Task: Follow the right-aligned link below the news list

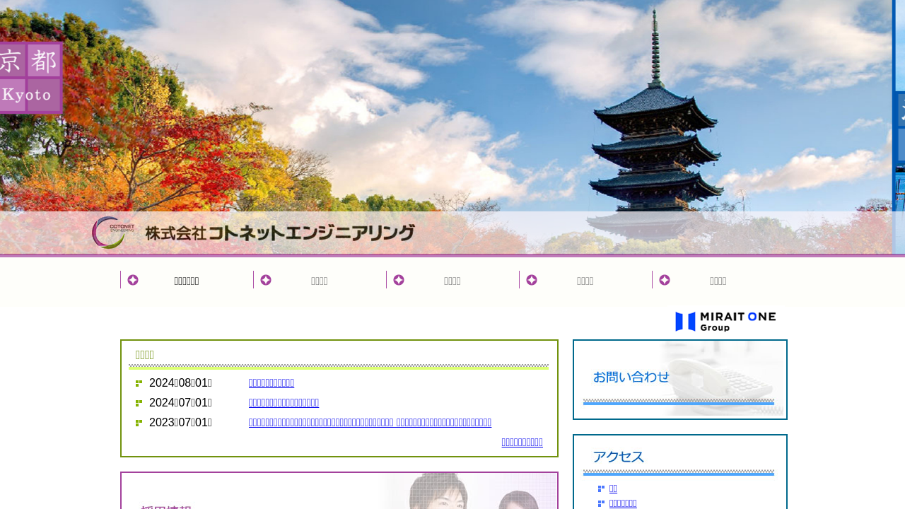Action: click(x=522, y=443)
